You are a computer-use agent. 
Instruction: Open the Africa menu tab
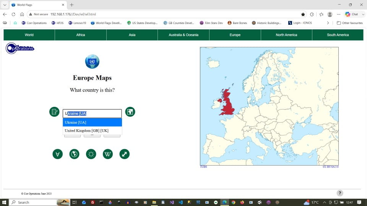click(x=81, y=35)
